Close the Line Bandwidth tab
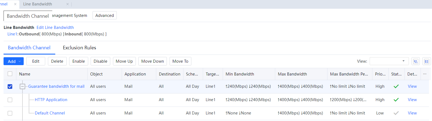The image size is (432, 121). pos(68,4)
